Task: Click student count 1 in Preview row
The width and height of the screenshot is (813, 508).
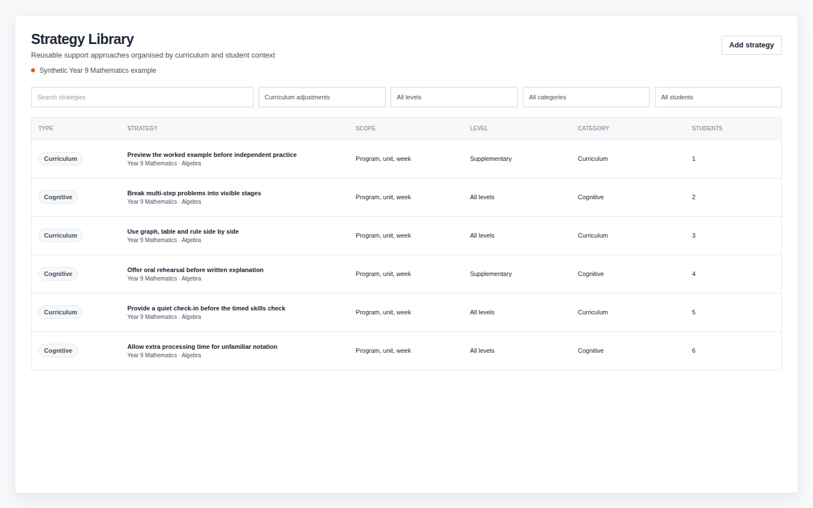Action: [x=694, y=159]
